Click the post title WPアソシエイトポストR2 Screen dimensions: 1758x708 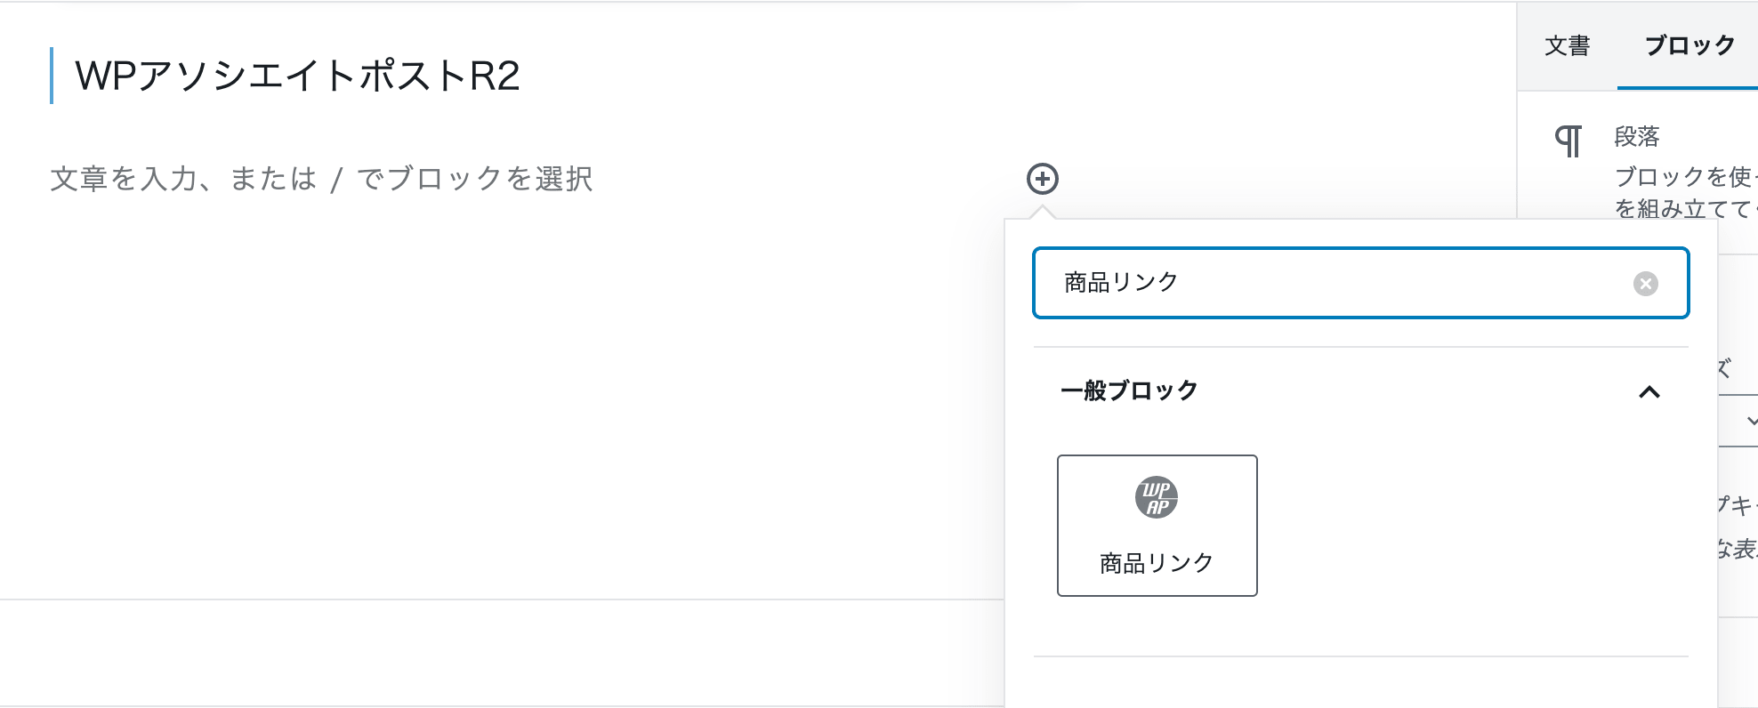point(297,76)
